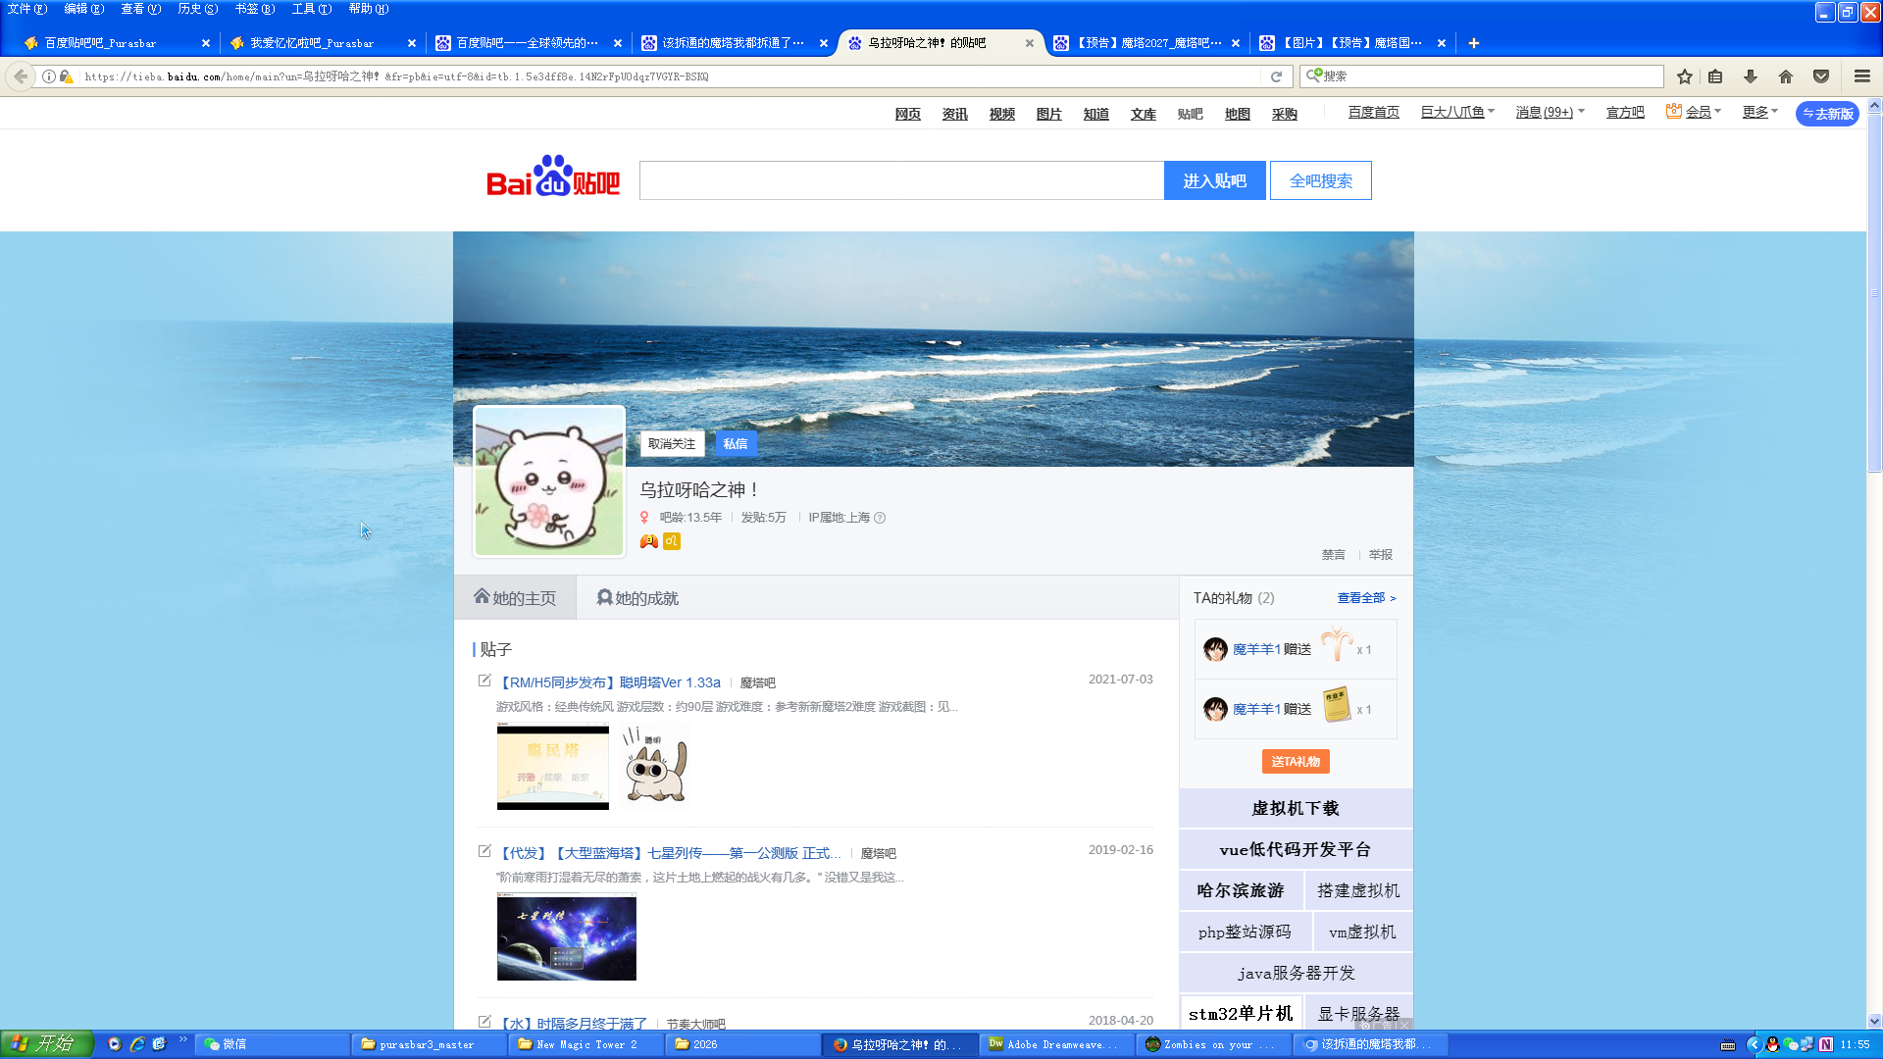Image resolution: width=1883 pixels, height=1059 pixels.
Task: Bookmark this page with the star icon
Action: click(1685, 76)
